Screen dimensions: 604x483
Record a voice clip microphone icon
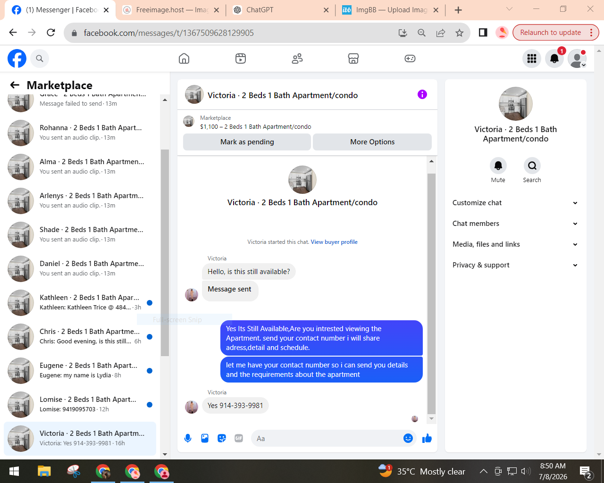(188, 438)
